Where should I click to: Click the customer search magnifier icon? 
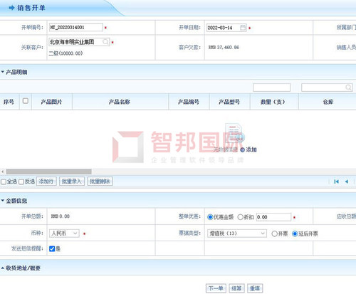[x=105, y=42]
